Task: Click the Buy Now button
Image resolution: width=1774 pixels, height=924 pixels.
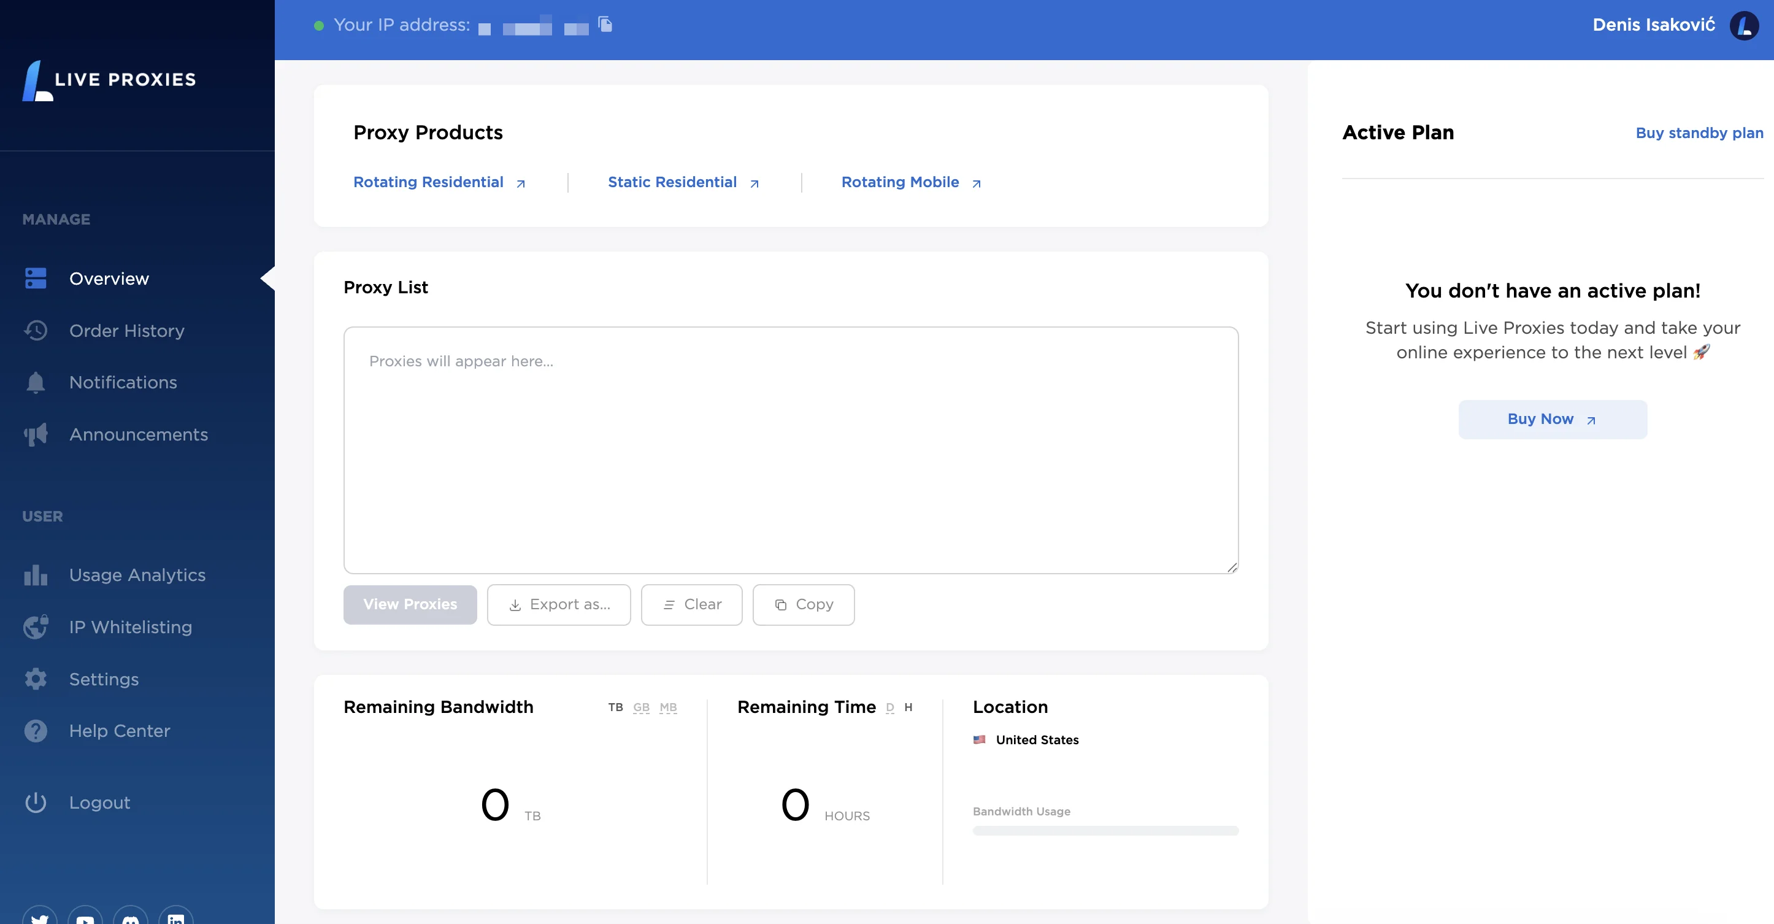Action: tap(1551, 419)
